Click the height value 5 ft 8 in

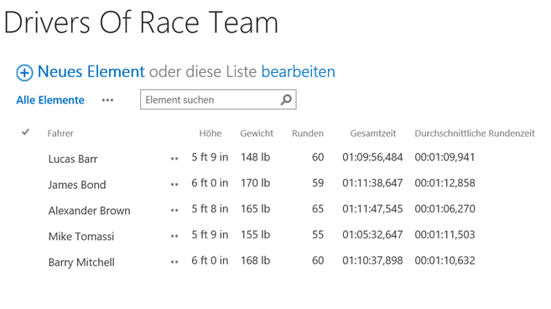[210, 209]
